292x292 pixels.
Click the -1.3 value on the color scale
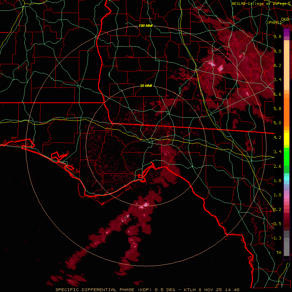click(276, 238)
